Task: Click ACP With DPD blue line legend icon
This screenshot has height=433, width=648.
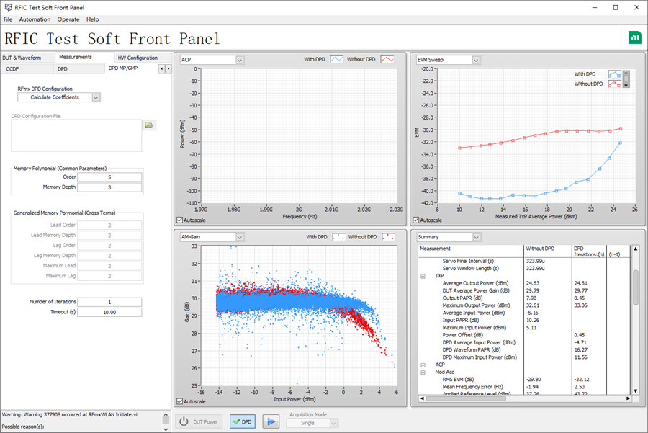Action: pyautogui.click(x=337, y=60)
